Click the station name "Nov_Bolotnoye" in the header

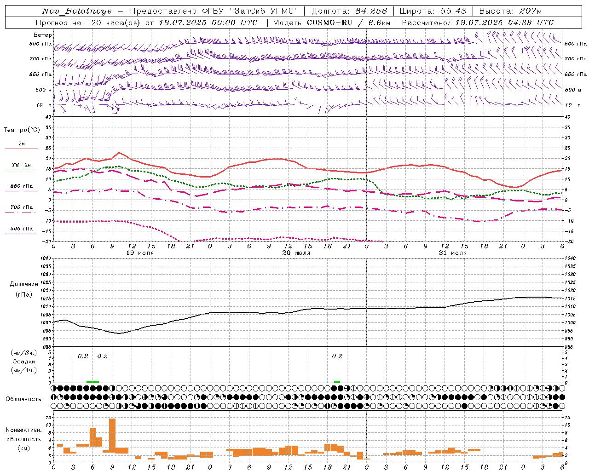(77, 11)
